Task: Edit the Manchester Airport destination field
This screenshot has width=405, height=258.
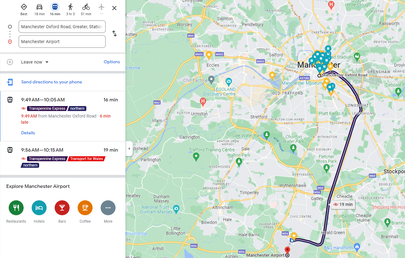Action: click(x=62, y=42)
